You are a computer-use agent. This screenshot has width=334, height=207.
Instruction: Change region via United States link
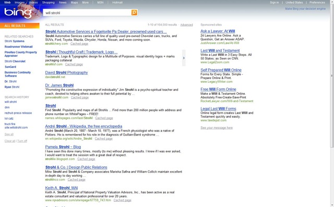tap(294, 3)
